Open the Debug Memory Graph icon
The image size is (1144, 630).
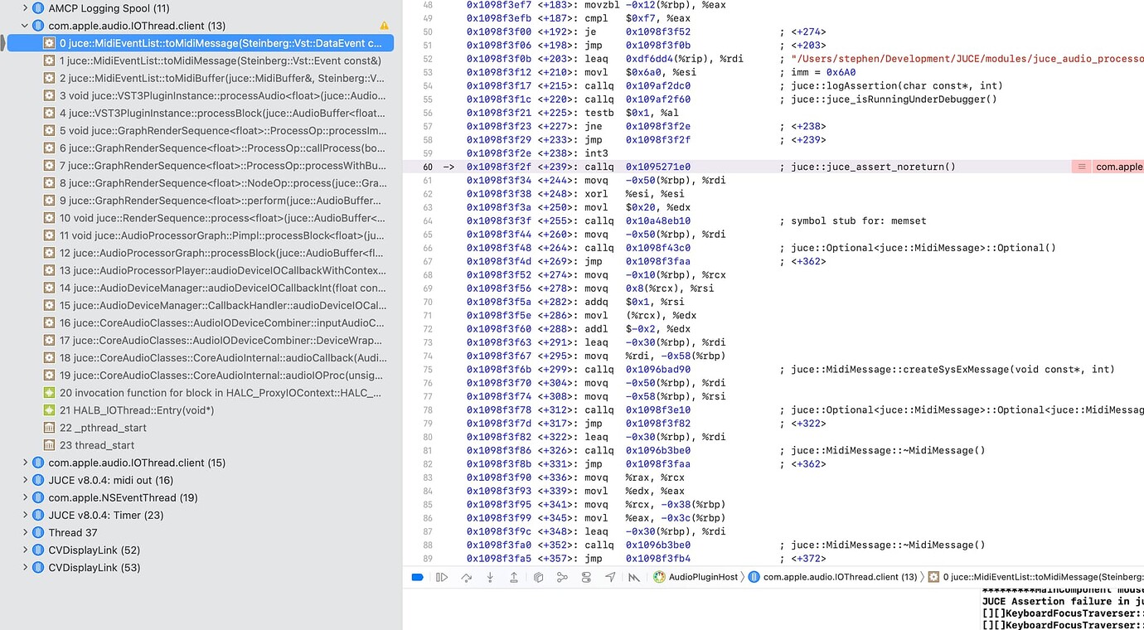pos(563,577)
